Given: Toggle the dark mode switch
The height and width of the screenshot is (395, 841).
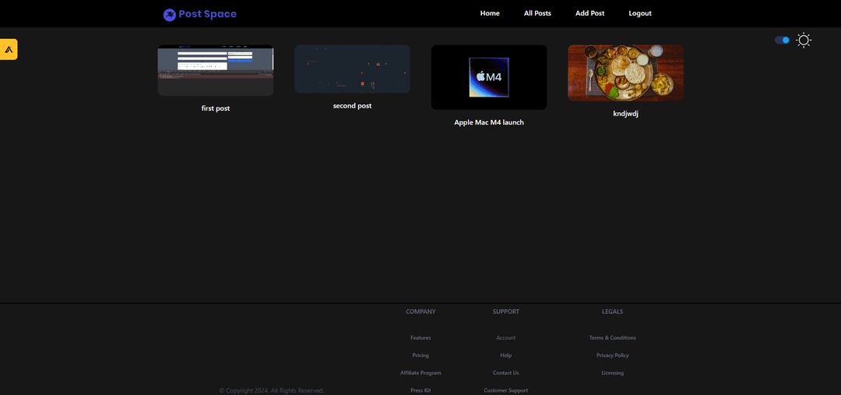Looking at the screenshot, I should click(x=782, y=41).
